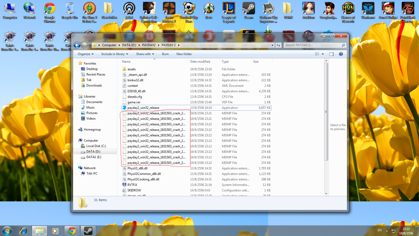The height and width of the screenshot is (236, 419).
Task: Select Downloads in navigation pane
Action: point(94,85)
